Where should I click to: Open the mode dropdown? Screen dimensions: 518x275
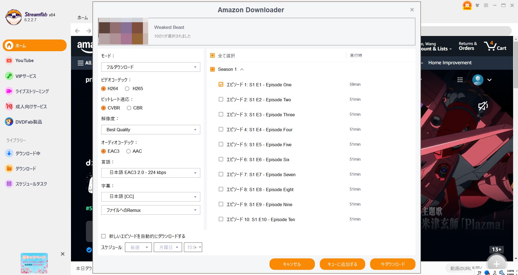(151, 67)
